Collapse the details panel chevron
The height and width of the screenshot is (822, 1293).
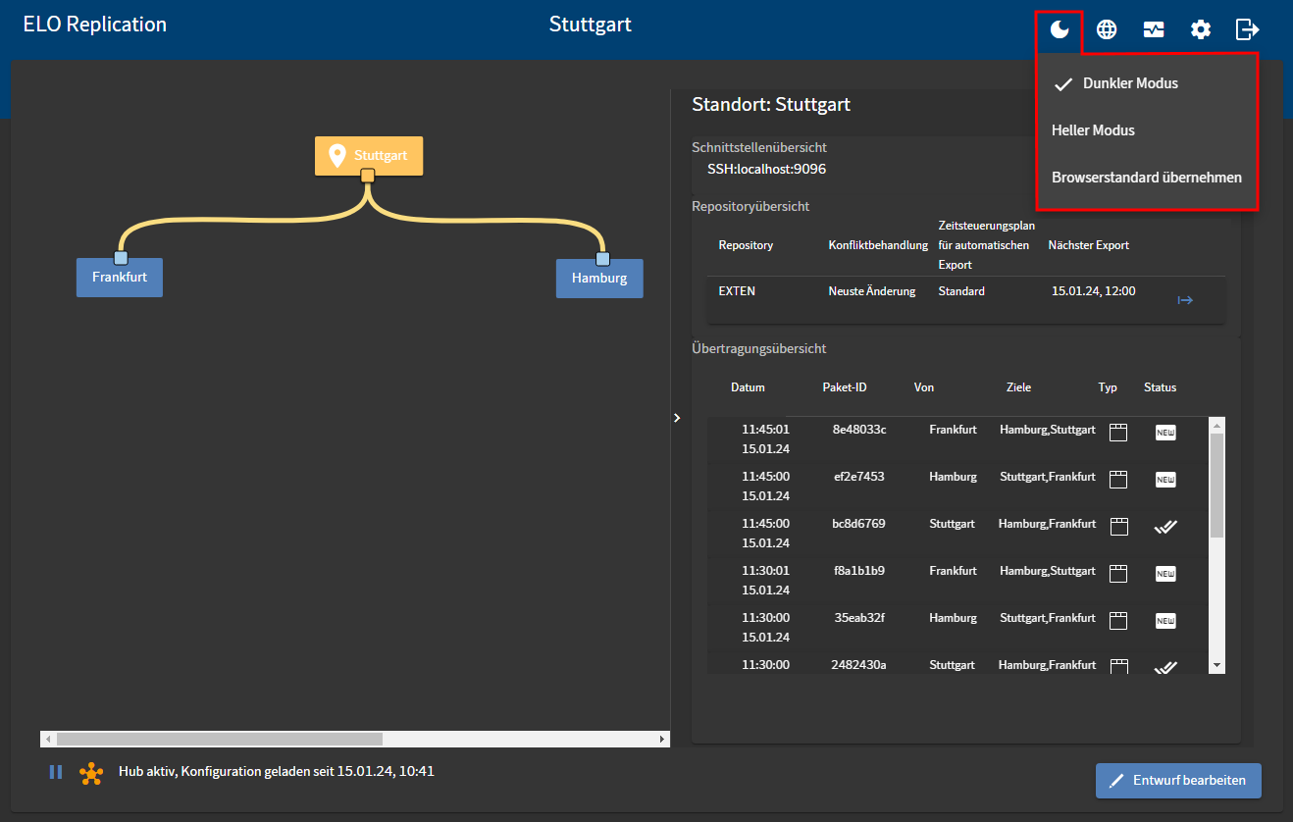coord(677,418)
